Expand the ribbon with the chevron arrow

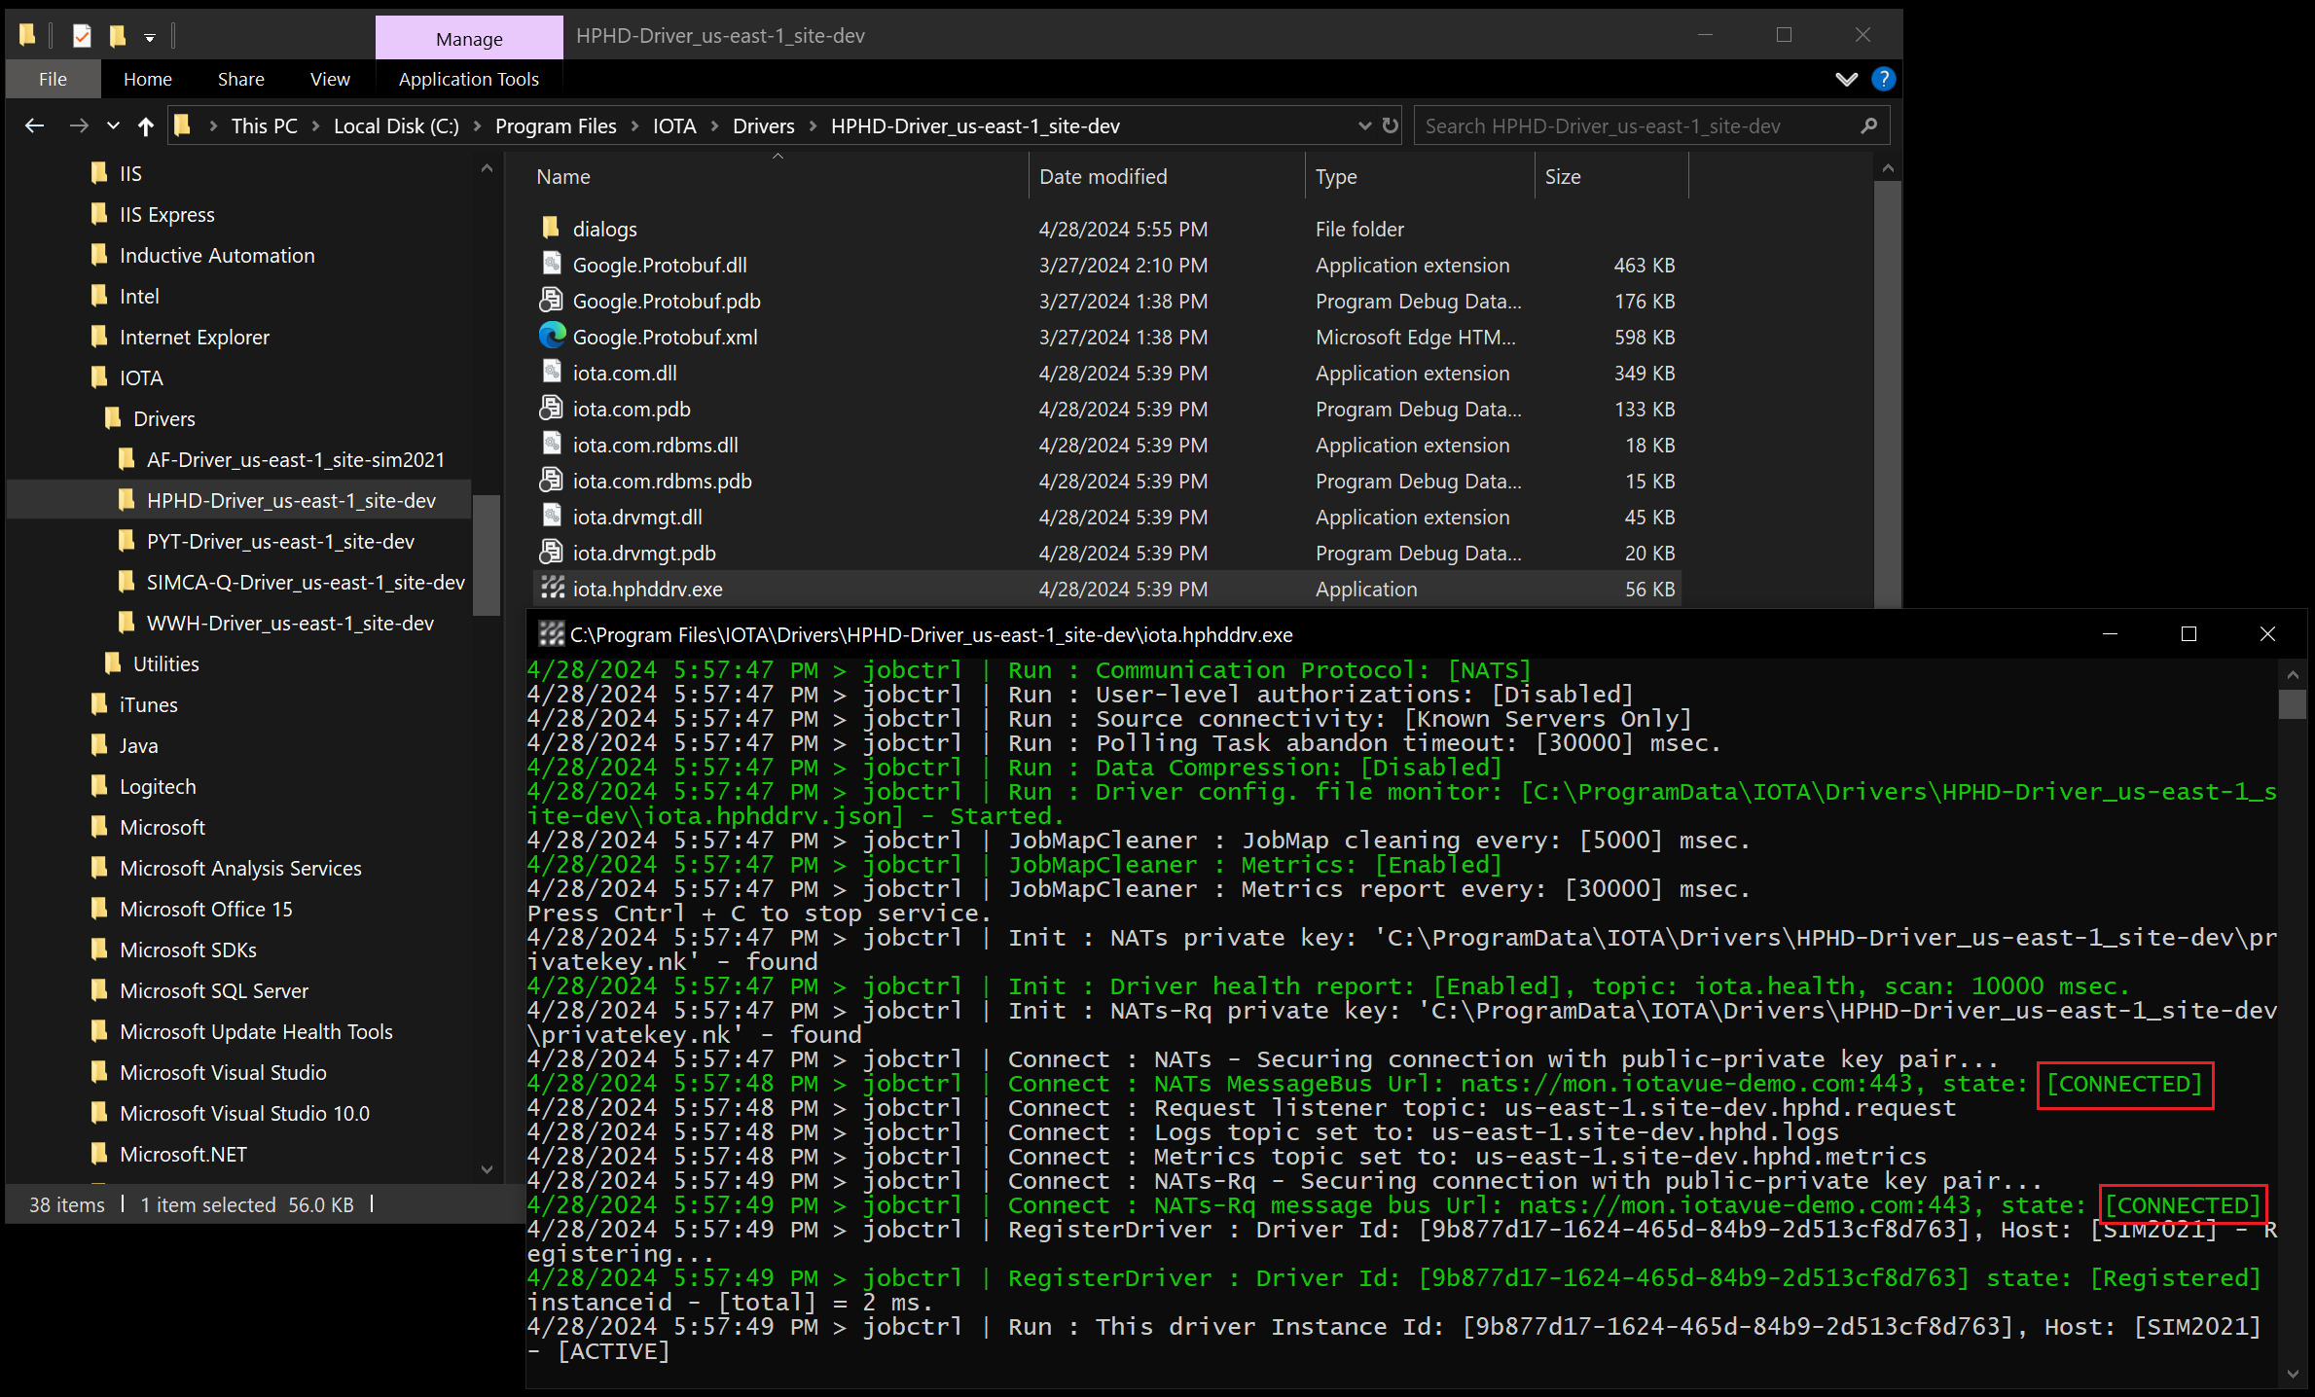1846,79
